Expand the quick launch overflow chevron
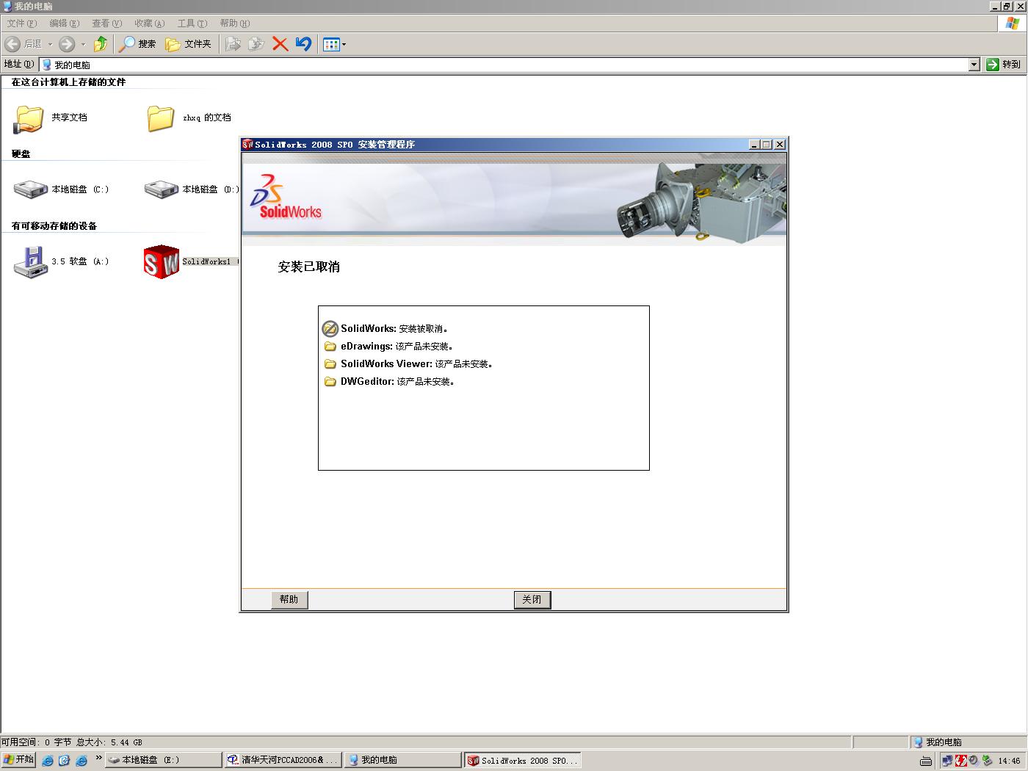Image resolution: width=1028 pixels, height=771 pixels. (x=98, y=758)
